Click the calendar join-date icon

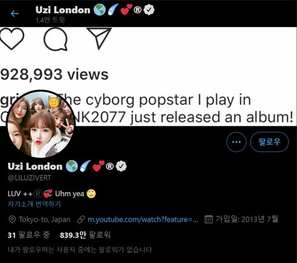click(x=209, y=220)
